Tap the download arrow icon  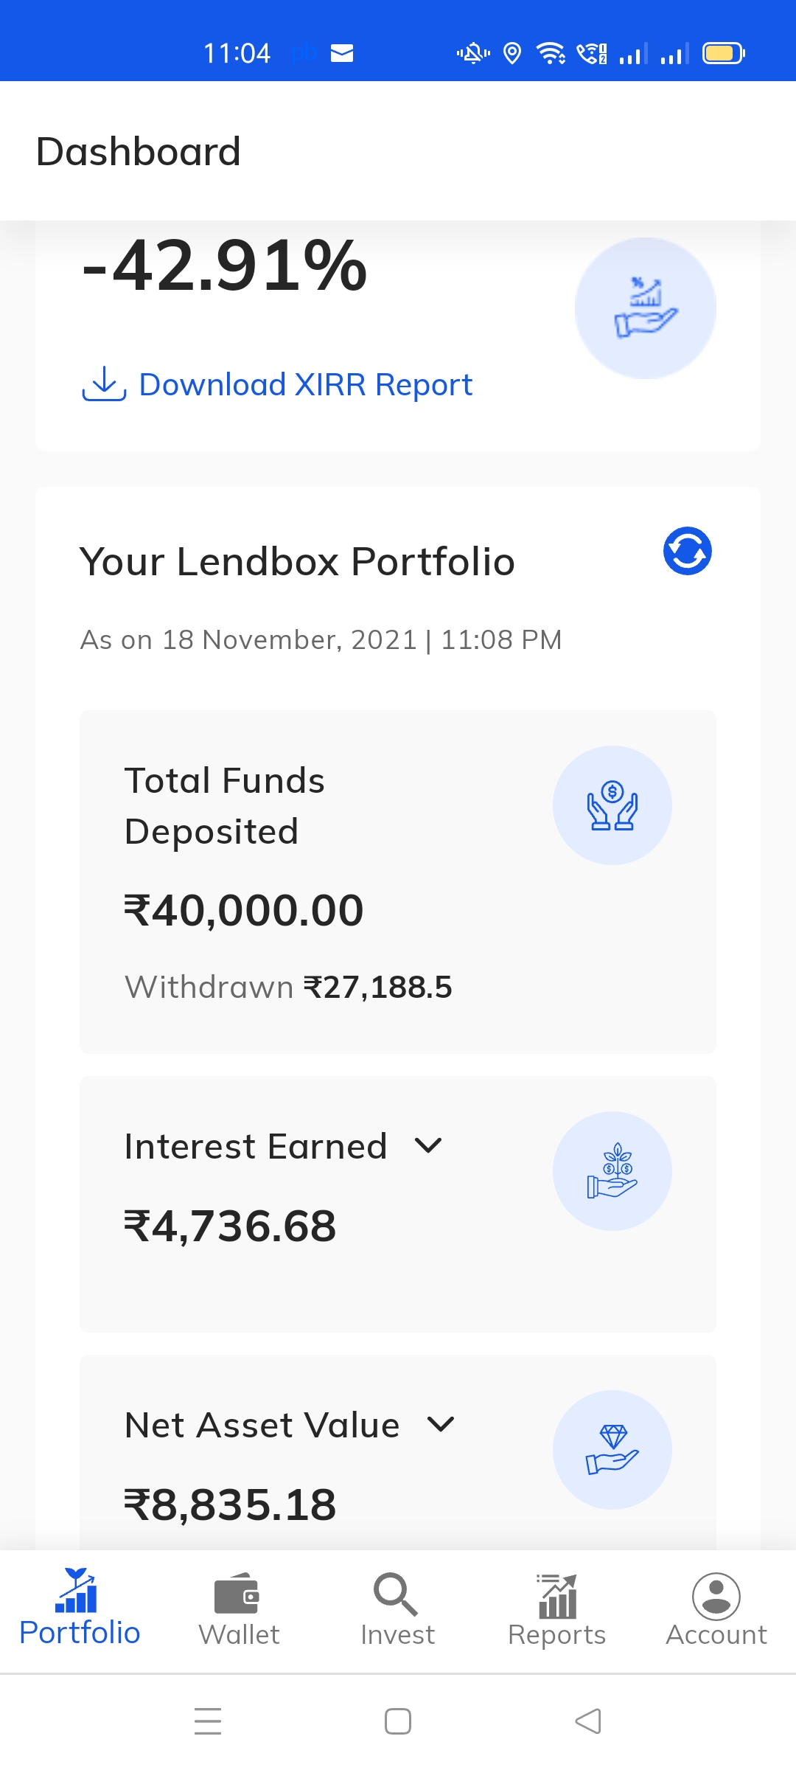[104, 383]
